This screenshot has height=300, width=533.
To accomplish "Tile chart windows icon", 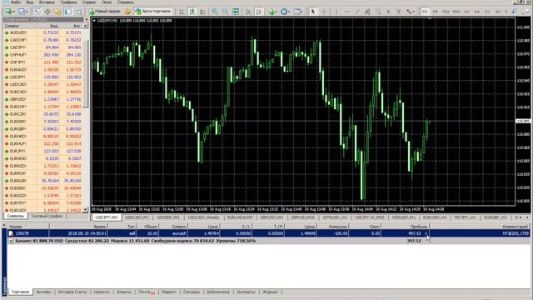I will pos(236,12).
